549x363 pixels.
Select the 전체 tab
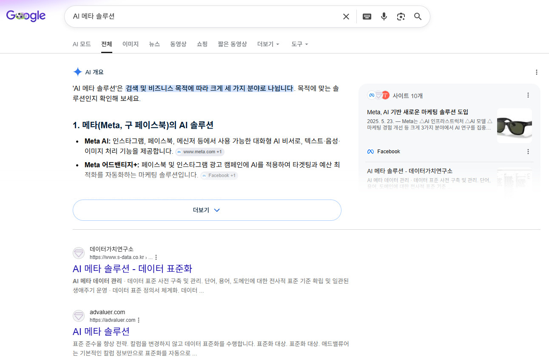[107, 44]
